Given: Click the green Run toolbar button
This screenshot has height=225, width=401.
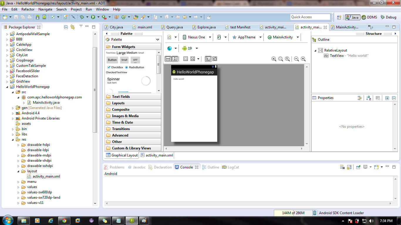Looking at the screenshot, I should tap(93, 17).
